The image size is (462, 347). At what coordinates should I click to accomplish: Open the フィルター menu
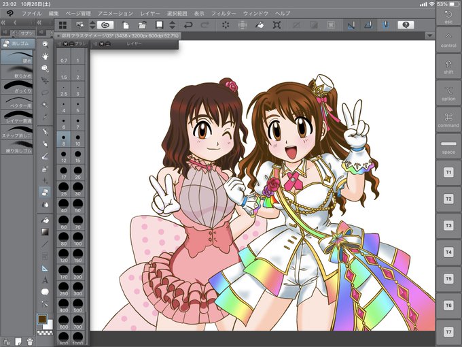coord(224,14)
